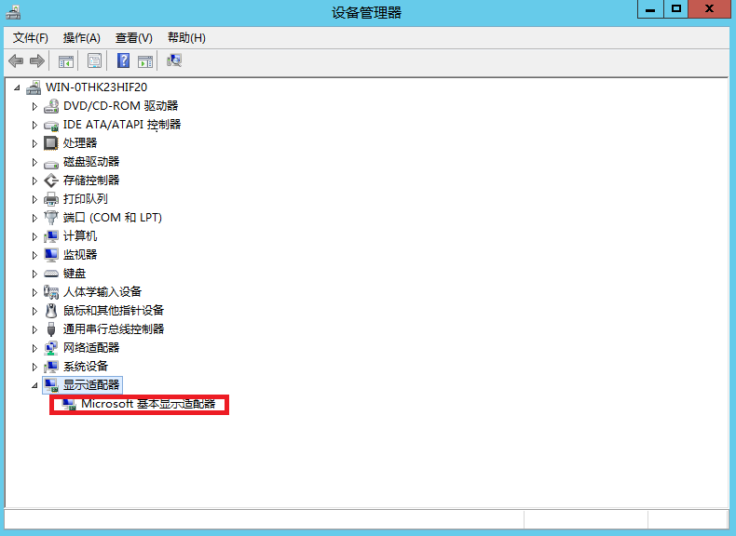Open the 操作(A) menu
Screen dimensions: 736x536
82,38
